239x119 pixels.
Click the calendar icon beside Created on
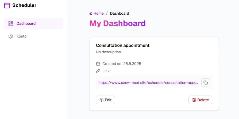(x=98, y=64)
